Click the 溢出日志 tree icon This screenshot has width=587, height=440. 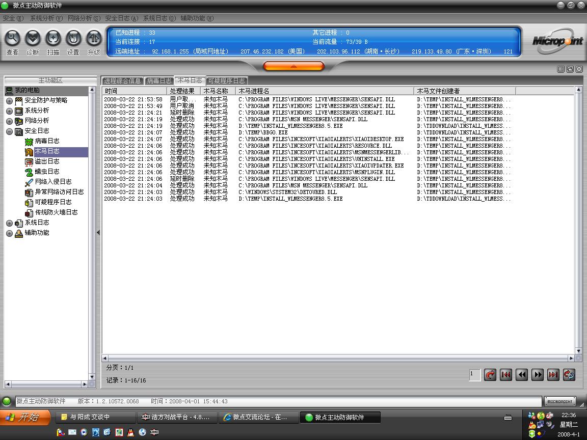(29, 161)
